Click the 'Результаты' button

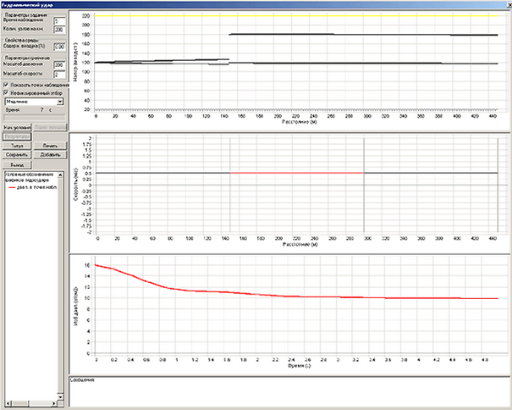pos(17,136)
